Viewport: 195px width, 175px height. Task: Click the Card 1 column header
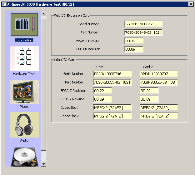(x=101, y=67)
